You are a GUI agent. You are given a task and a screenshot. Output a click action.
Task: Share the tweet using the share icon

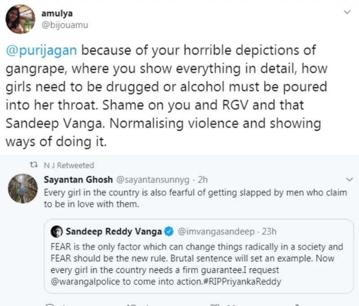(297, 304)
